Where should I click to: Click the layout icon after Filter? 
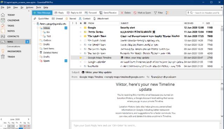coord(167,13)
